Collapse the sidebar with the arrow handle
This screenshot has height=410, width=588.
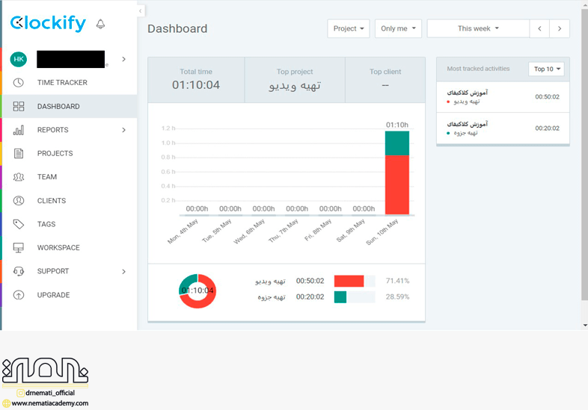coord(141,10)
